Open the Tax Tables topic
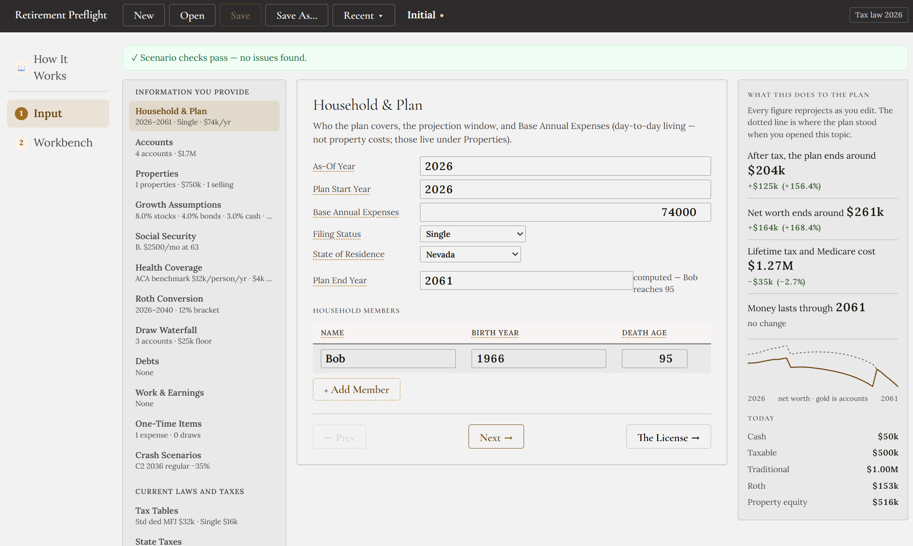The width and height of the screenshot is (913, 546). coord(204,516)
